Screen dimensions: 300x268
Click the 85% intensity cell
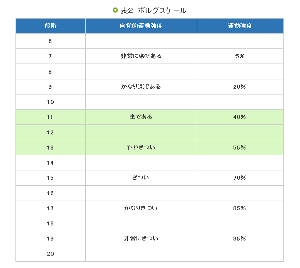point(240,208)
